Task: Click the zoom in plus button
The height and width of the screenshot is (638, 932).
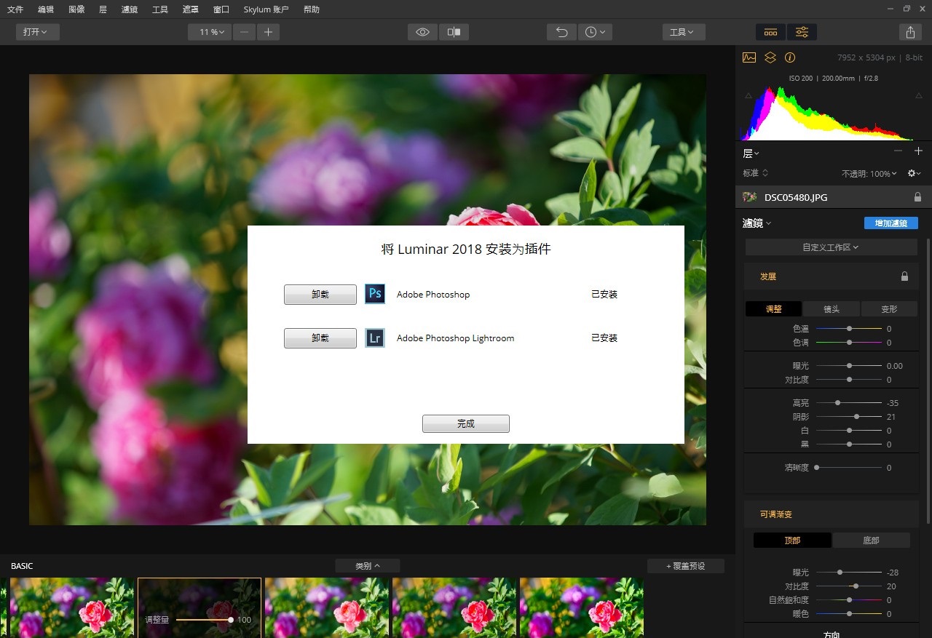Action: pos(268,32)
